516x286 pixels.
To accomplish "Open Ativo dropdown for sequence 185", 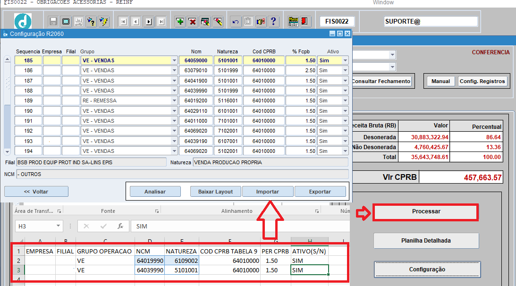I will click(x=345, y=60).
